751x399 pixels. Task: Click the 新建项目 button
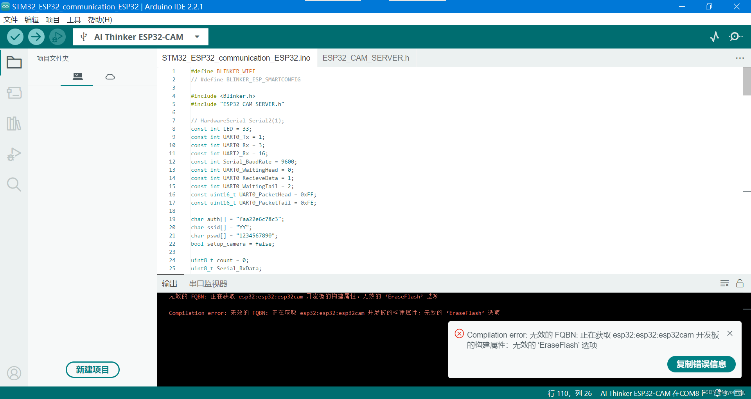tap(92, 369)
